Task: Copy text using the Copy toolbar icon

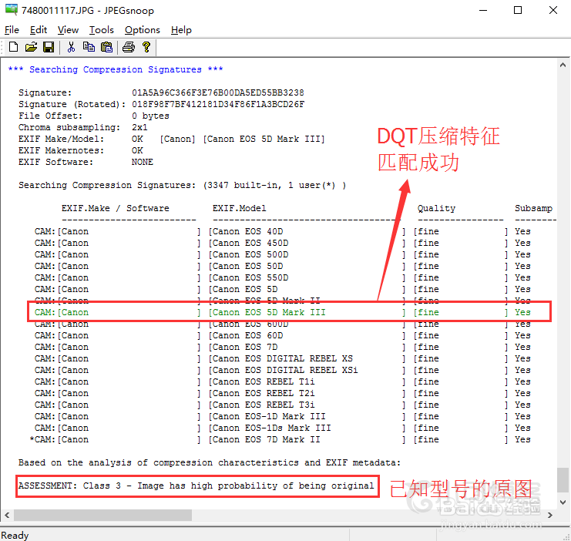Action: [89, 47]
